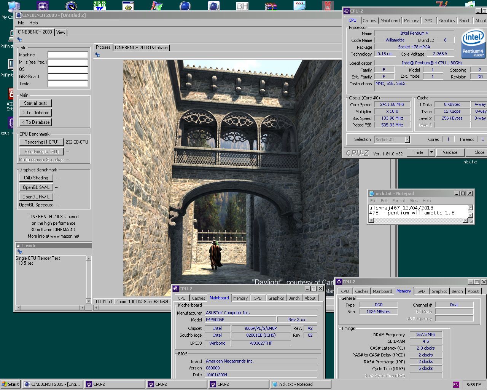Run Rendering (1 CPU) benchmark
The height and width of the screenshot is (390, 487).
click(41, 142)
